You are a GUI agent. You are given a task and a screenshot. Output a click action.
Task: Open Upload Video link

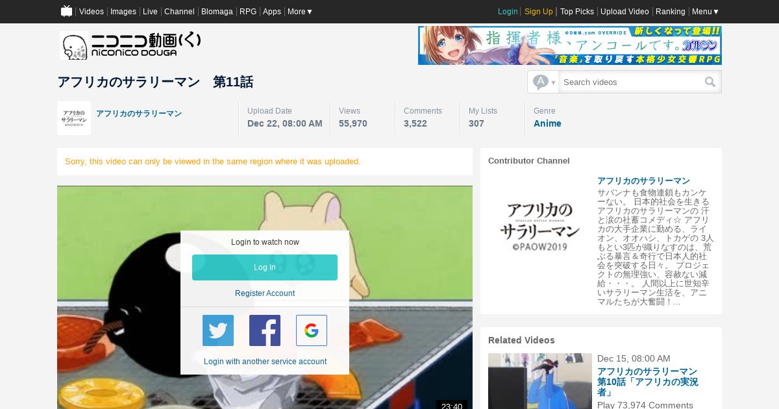click(x=624, y=12)
